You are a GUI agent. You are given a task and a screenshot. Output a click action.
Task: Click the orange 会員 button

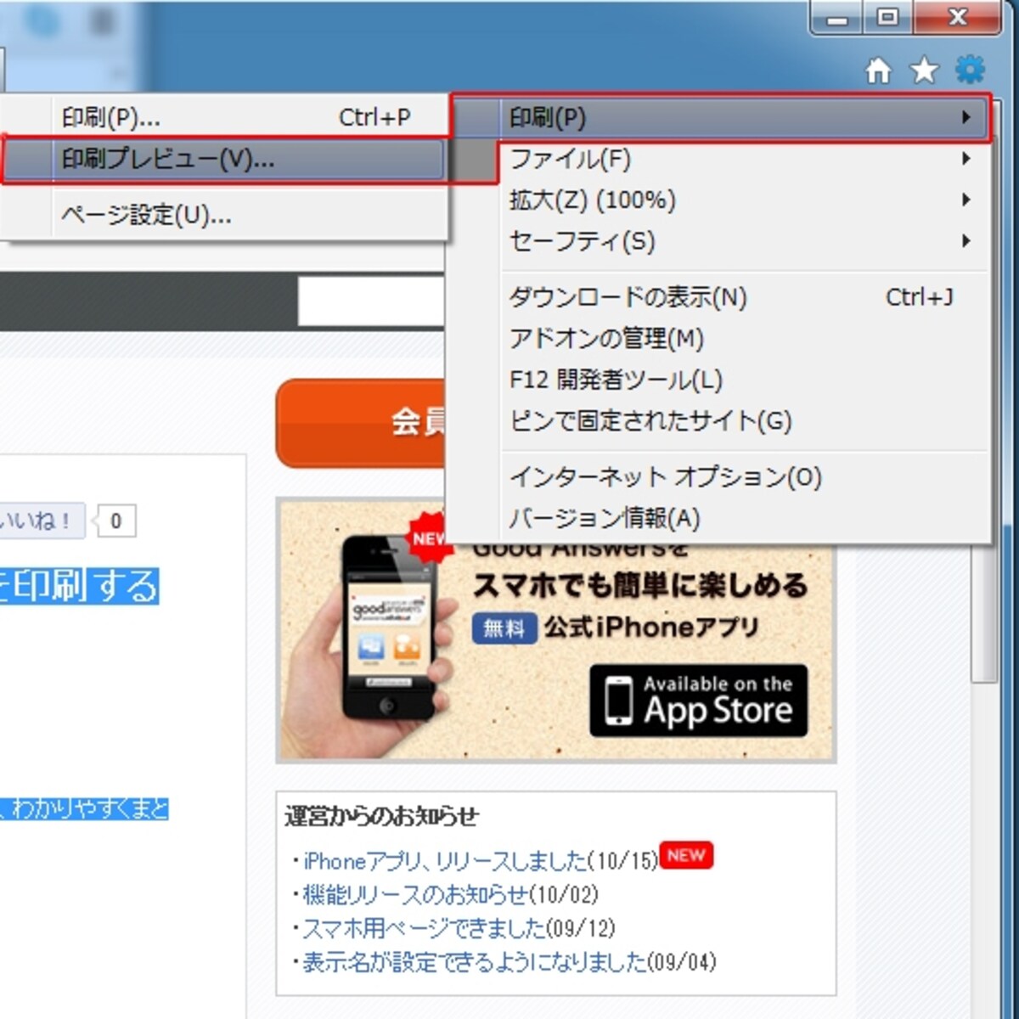(x=361, y=423)
